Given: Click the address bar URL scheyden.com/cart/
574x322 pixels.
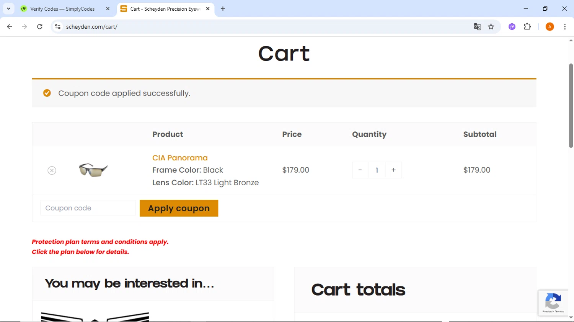Looking at the screenshot, I should coord(92,27).
